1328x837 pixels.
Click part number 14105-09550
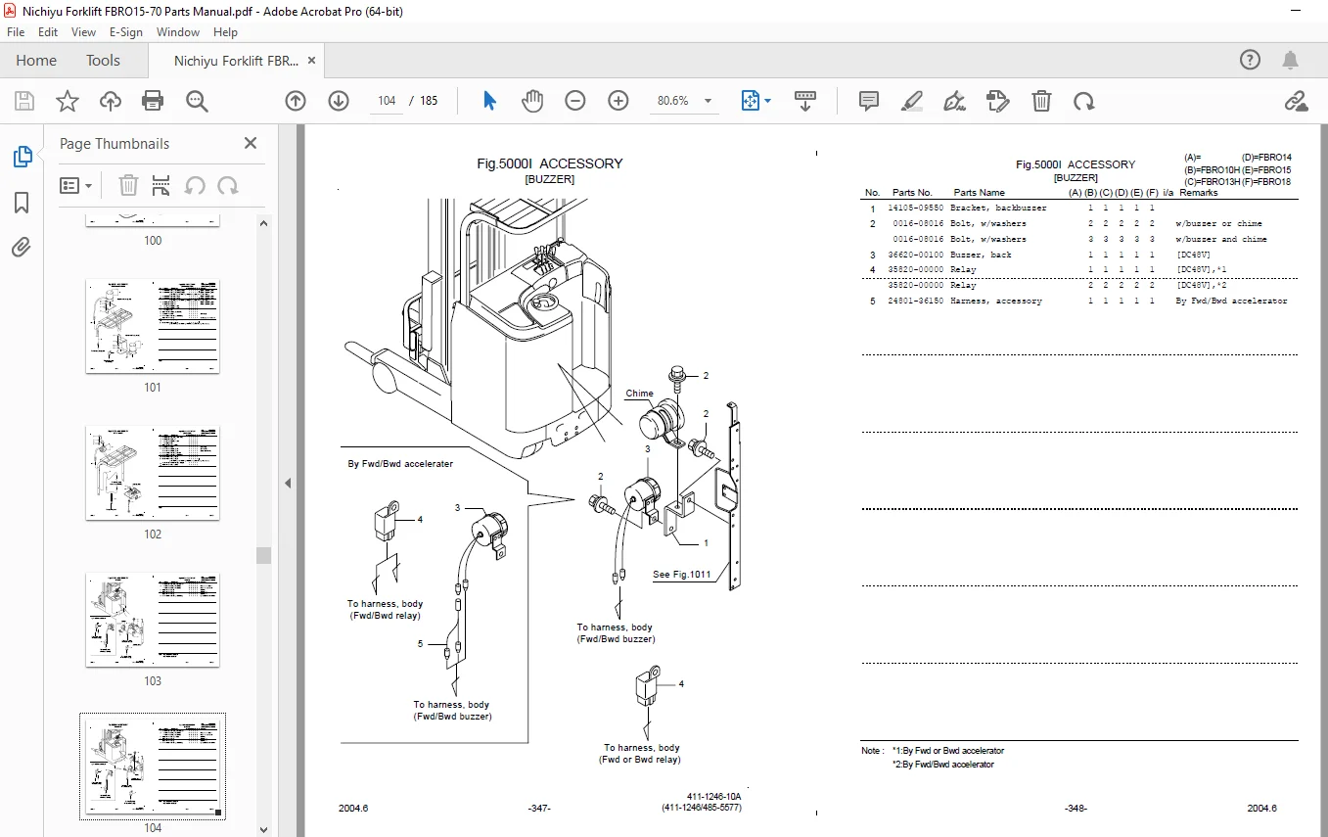[x=916, y=209]
